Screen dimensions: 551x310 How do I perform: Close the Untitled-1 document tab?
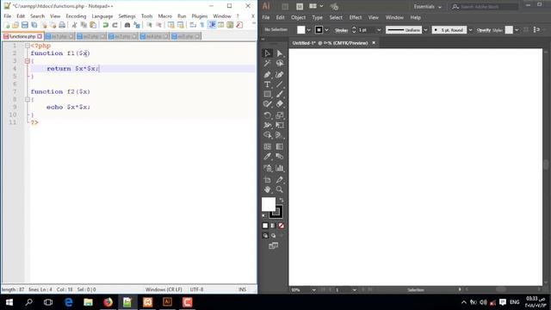pyautogui.click(x=374, y=43)
